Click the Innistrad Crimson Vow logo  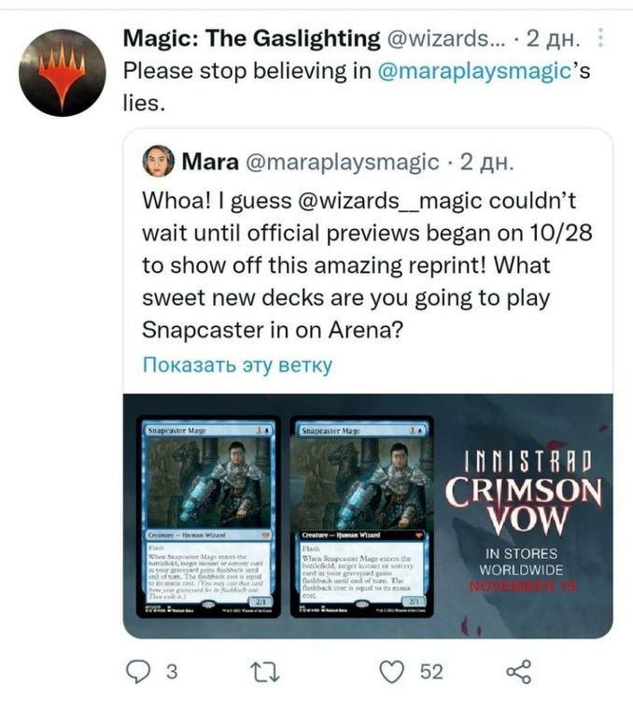pos(524,493)
